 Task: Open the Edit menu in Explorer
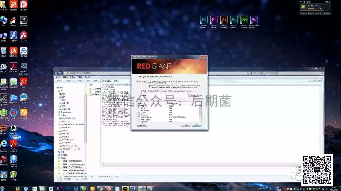[65, 77]
